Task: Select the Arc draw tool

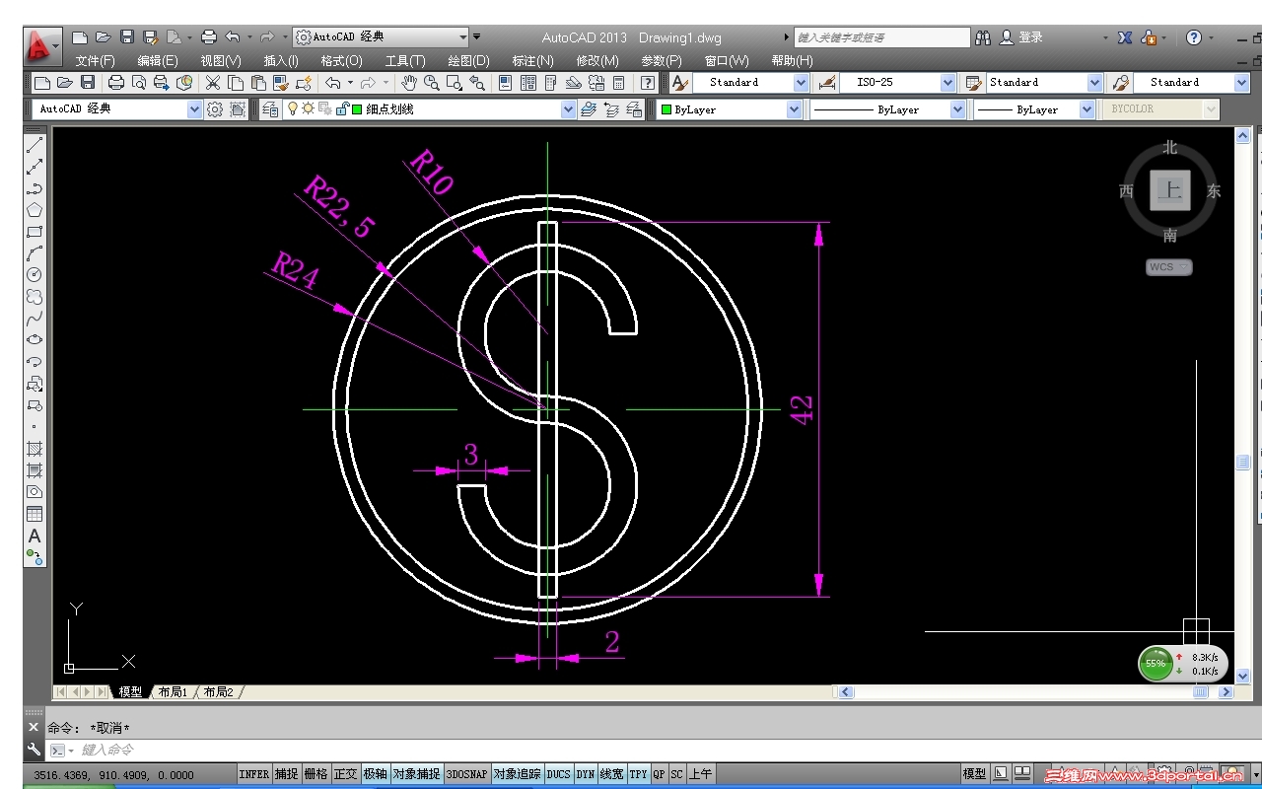Action: pyautogui.click(x=35, y=253)
